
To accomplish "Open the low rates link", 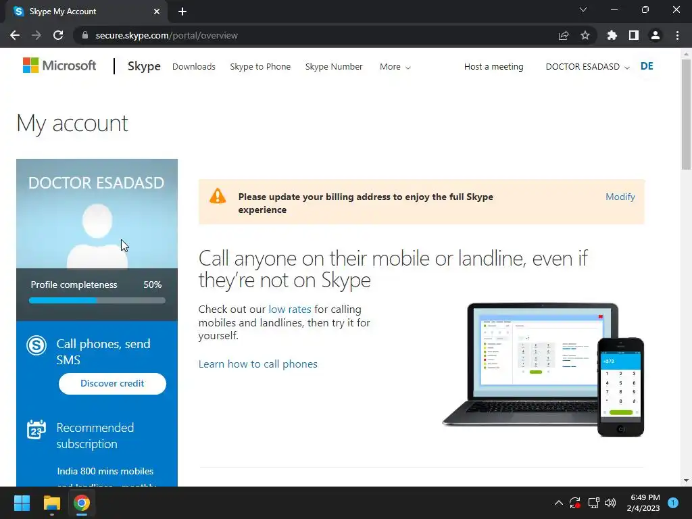I will point(289,310).
